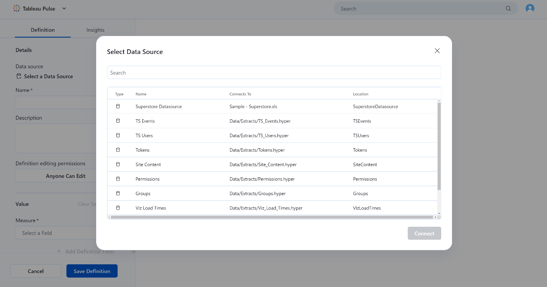Click the table's scroll down arrow
The width and height of the screenshot is (547, 287).
pyautogui.click(x=439, y=213)
